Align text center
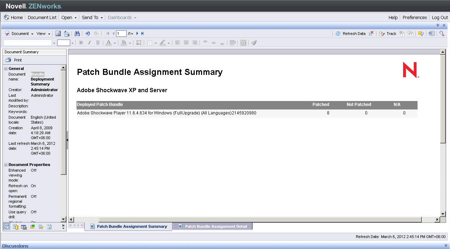Screen dimensions: 450x249 coord(186,43)
